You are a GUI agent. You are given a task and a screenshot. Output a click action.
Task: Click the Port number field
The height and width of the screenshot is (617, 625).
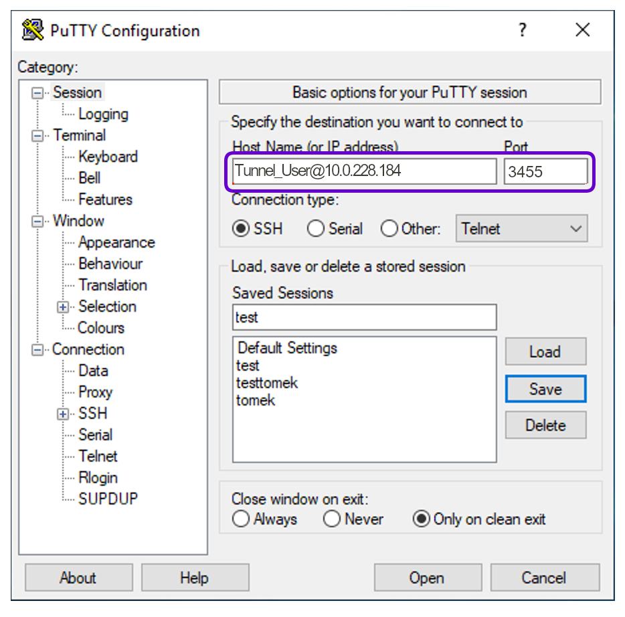click(x=545, y=172)
